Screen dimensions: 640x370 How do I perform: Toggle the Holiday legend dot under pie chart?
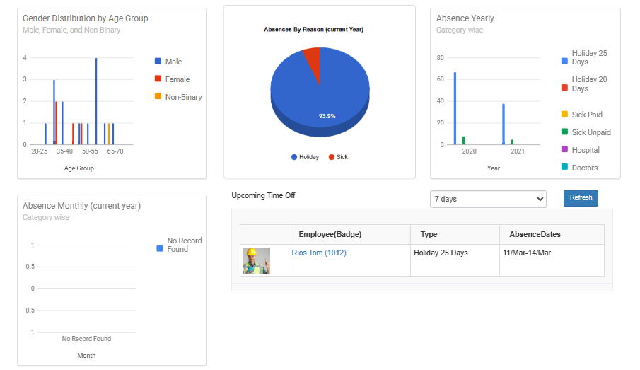[294, 157]
